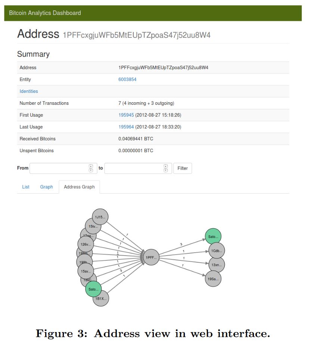Select the 126v graph node

[85, 244]
